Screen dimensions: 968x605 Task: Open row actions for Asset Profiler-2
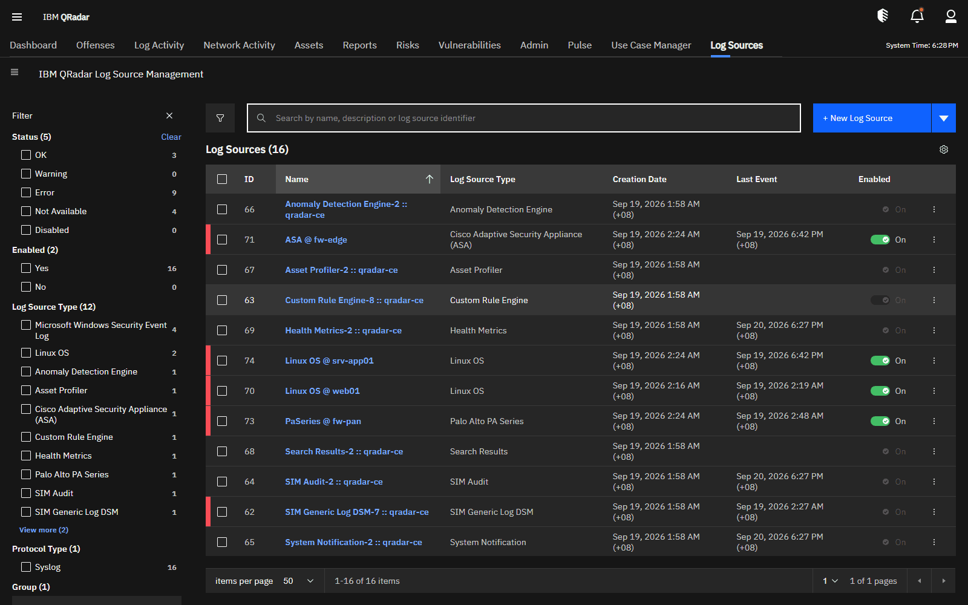pyautogui.click(x=934, y=270)
